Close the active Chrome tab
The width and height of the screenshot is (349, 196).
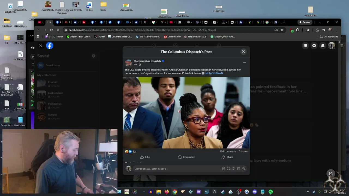click(x=50, y=22)
